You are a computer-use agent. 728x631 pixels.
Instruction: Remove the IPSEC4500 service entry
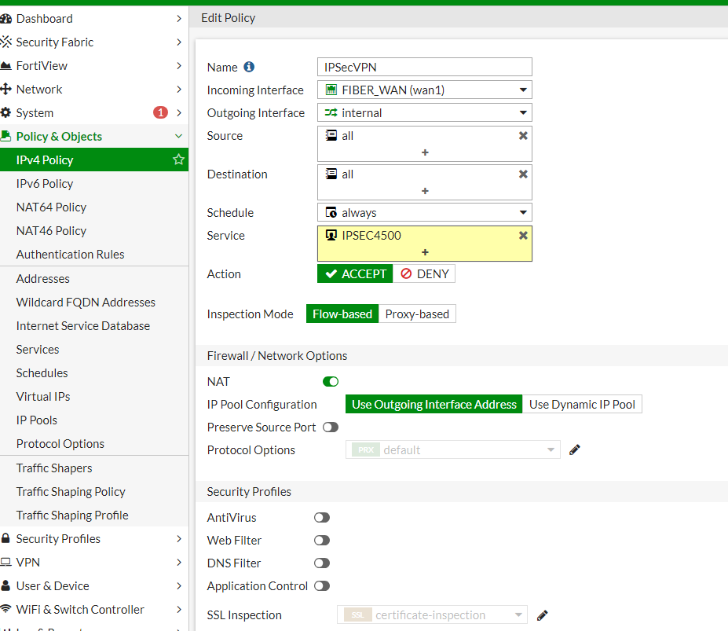click(x=523, y=236)
